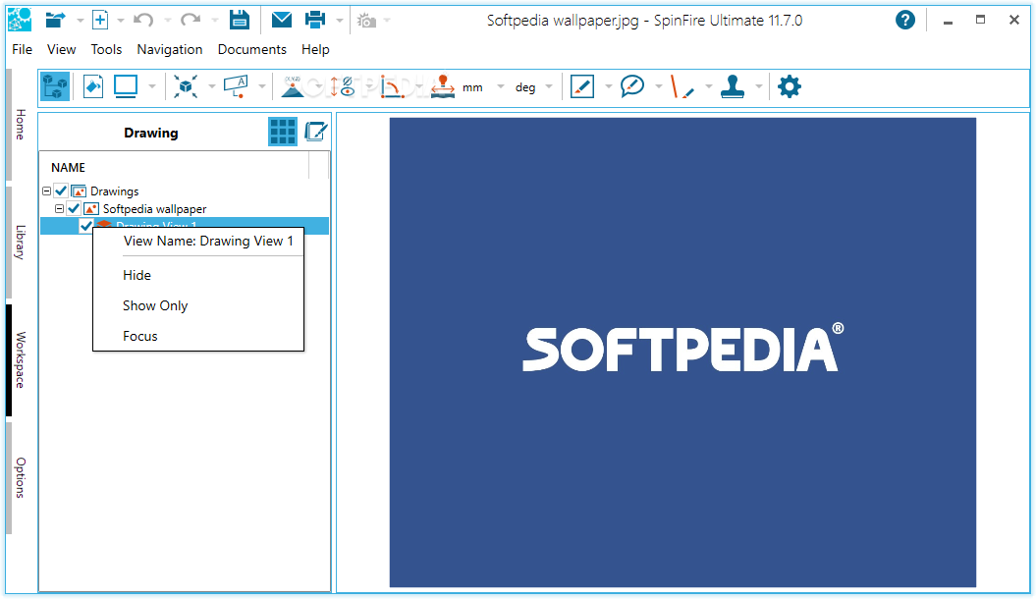Open the Redo history dropdown arrow
The height and width of the screenshot is (599, 1036).
pos(215,21)
